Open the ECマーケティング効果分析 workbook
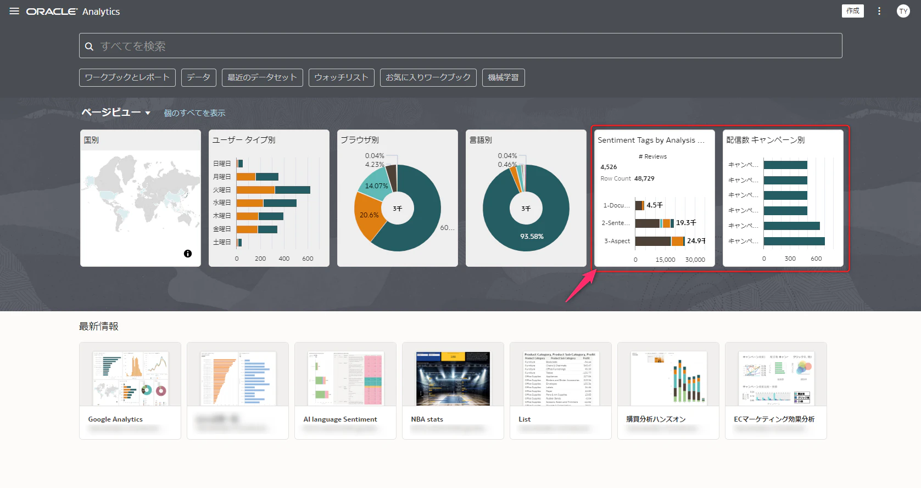This screenshot has height=488, width=921. coord(776,391)
